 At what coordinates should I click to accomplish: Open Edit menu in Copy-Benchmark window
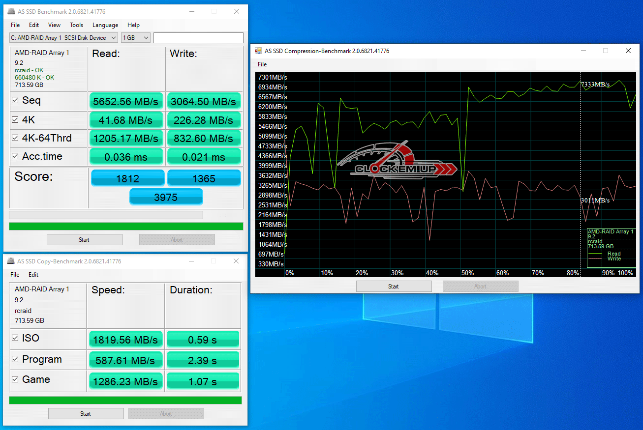pyautogui.click(x=33, y=275)
